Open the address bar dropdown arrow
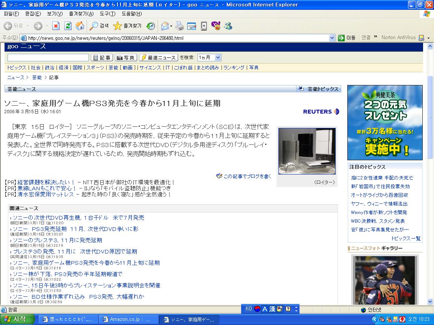Image resolution: width=434 pixels, height=325 pixels. click(x=332, y=38)
